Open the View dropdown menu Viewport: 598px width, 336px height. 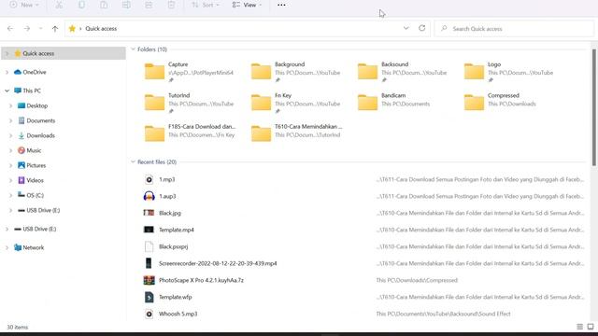click(x=247, y=5)
